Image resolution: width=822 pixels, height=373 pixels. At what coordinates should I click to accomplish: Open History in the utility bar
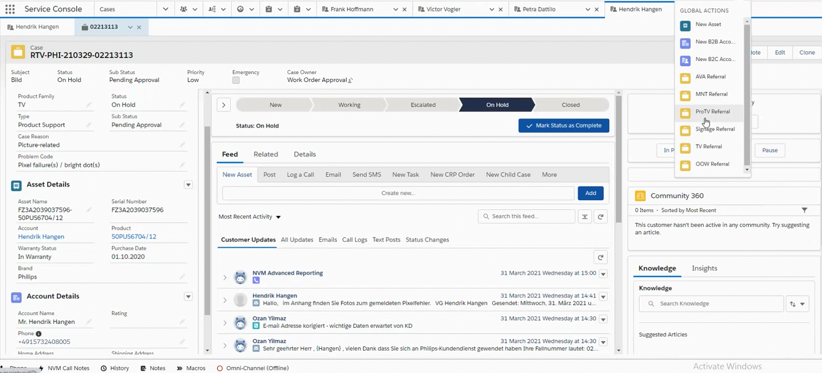click(115, 368)
